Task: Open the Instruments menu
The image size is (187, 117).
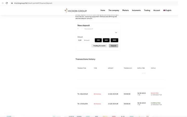Action: 136,10
